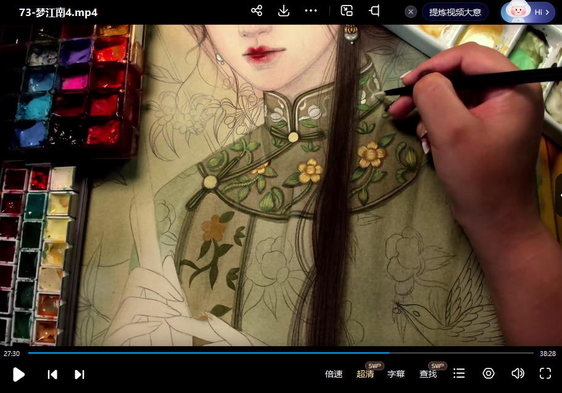Screen dimensions: 562x393
Task: Open the three-dot more options menu
Action: coord(311,11)
